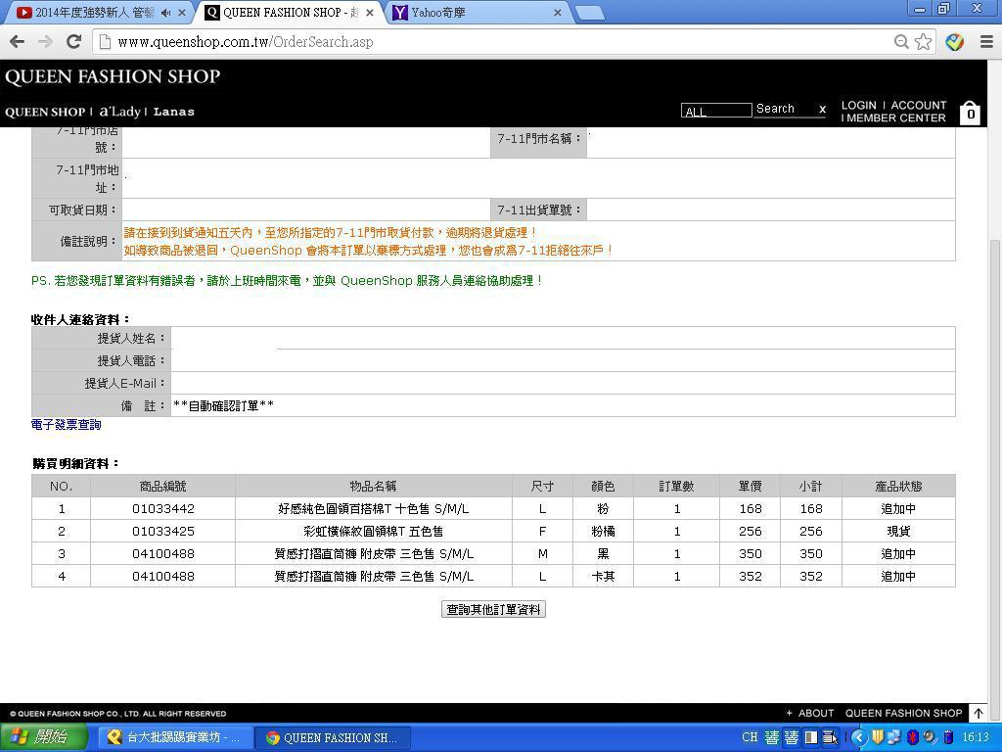Open the a'Lady brand menu item
Screen dimensions: 1002x752
[x=119, y=112]
